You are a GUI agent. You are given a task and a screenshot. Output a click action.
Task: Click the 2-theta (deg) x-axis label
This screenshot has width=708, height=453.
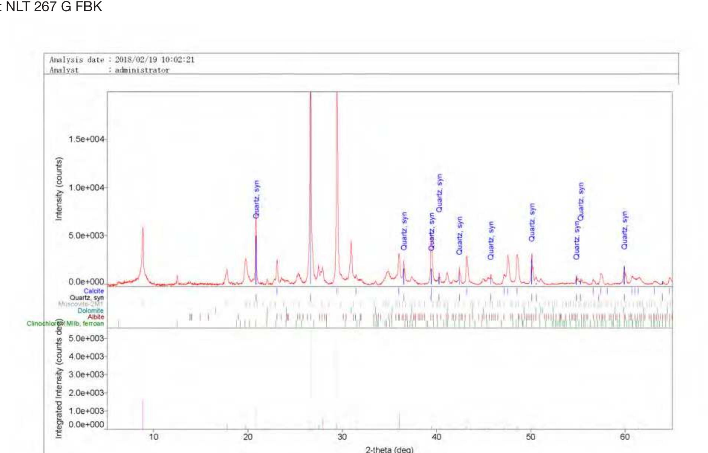click(x=389, y=449)
